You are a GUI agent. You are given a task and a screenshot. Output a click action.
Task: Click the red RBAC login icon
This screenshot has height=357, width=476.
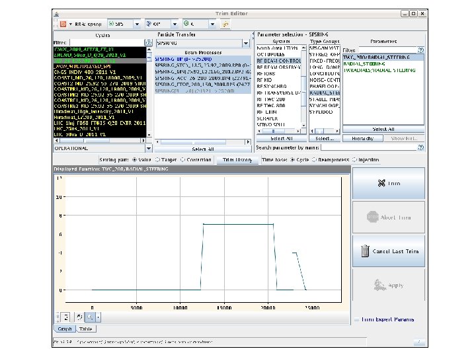tap(63, 24)
